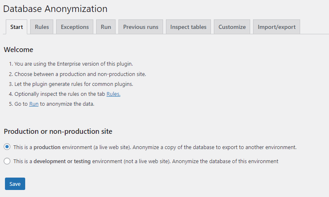Switch to the Customize tab
Screen dimensions: 329x197
click(x=232, y=27)
